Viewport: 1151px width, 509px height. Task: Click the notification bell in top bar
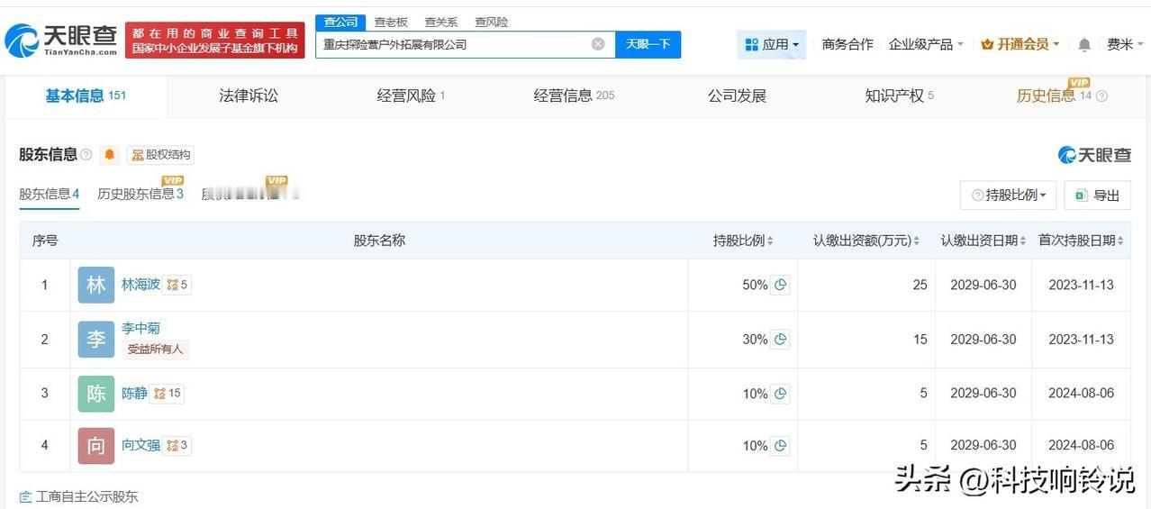coord(1084,44)
